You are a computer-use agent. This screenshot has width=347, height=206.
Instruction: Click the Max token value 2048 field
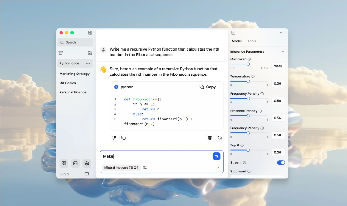(278, 66)
